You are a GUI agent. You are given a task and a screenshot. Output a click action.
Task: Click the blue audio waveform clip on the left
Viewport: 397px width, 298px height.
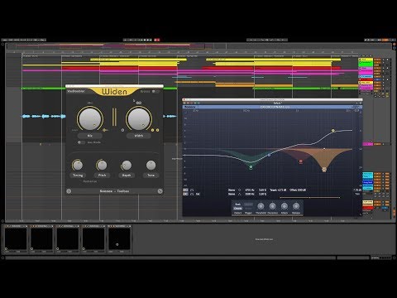(44, 116)
